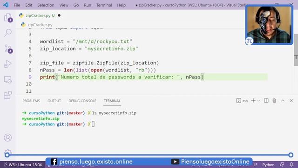Open the zsh terminal shell selector

click(x=242, y=101)
